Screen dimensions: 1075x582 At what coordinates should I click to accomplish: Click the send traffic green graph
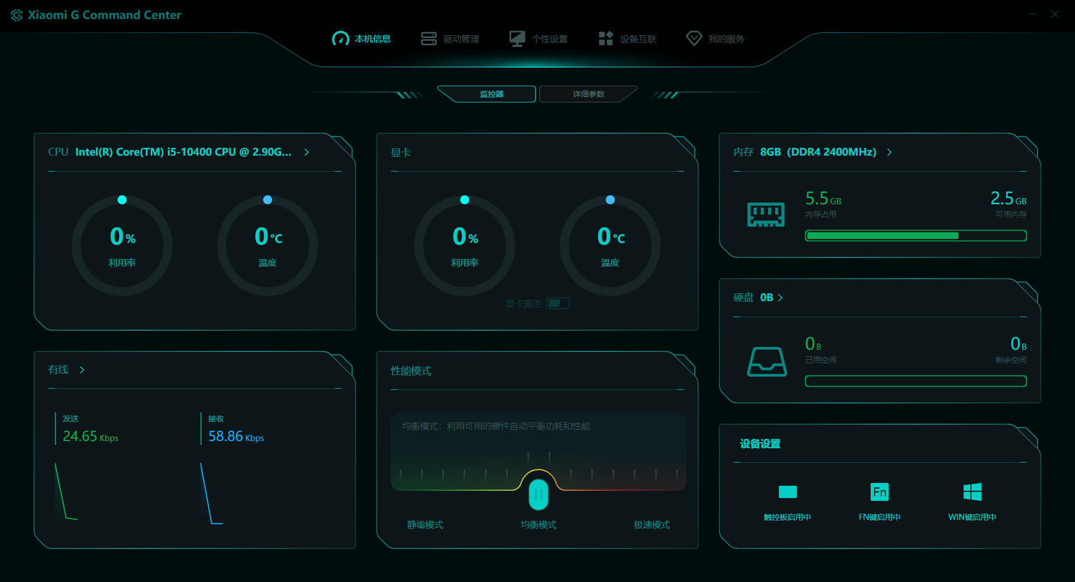(x=66, y=491)
